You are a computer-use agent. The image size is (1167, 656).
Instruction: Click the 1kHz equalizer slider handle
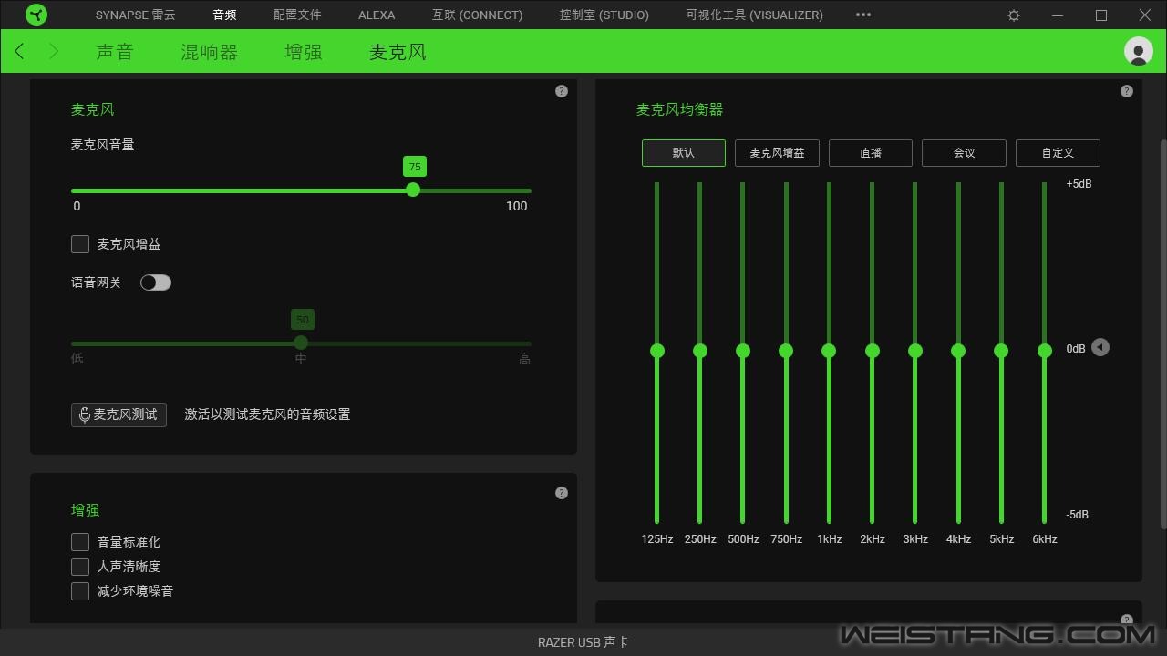[829, 351]
